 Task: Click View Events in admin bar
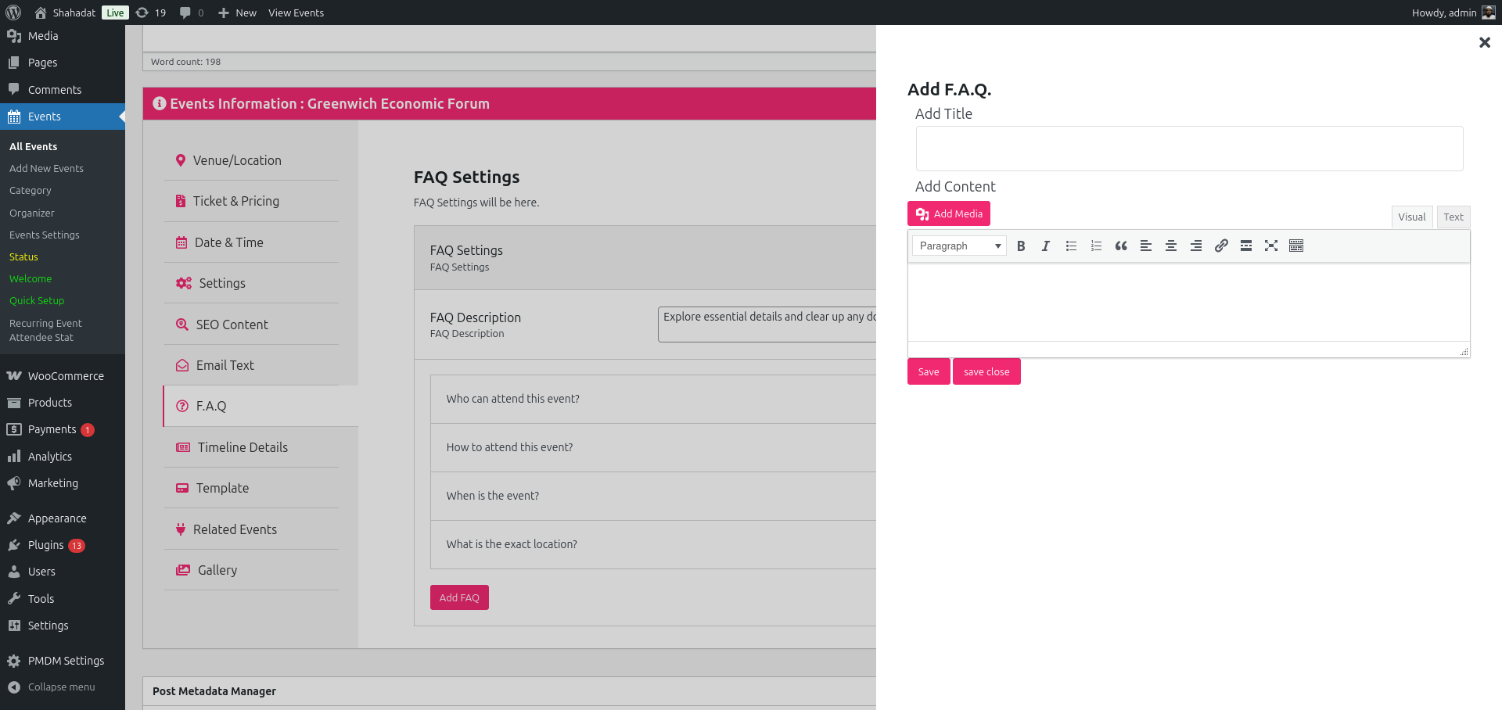(x=296, y=13)
